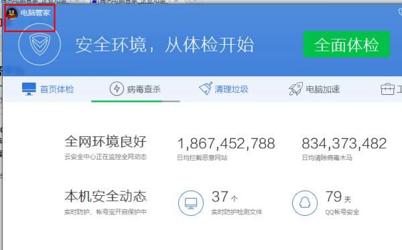This screenshot has height=250, width=402.
Task: Click the shield logo in the circle
Action: click(40, 44)
